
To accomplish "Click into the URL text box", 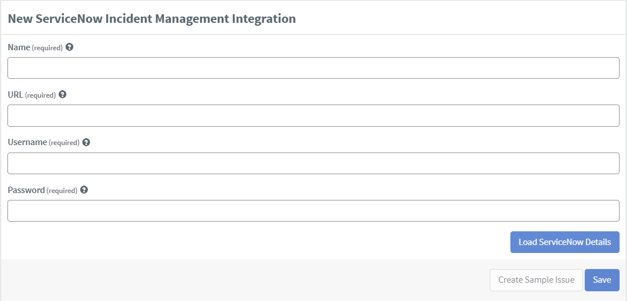I will [313, 115].
